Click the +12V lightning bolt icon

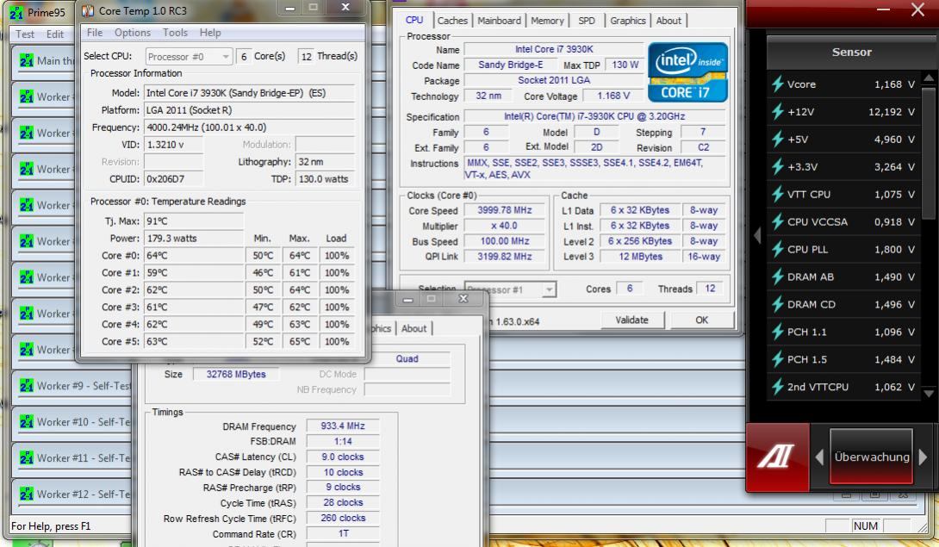tap(778, 111)
